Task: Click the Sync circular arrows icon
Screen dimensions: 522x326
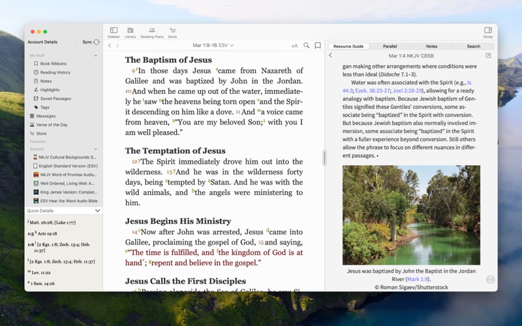Action: tap(97, 42)
